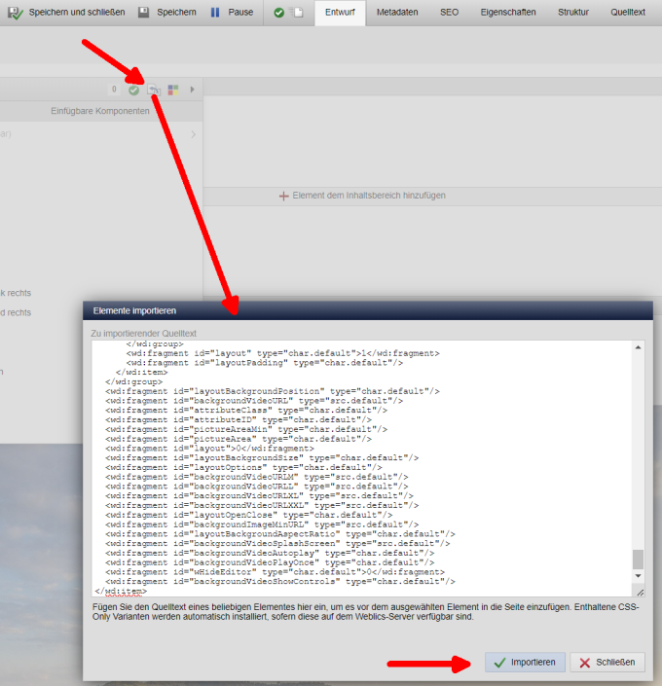Click the Importieren button
This screenshot has width=662, height=686.
tap(524, 662)
